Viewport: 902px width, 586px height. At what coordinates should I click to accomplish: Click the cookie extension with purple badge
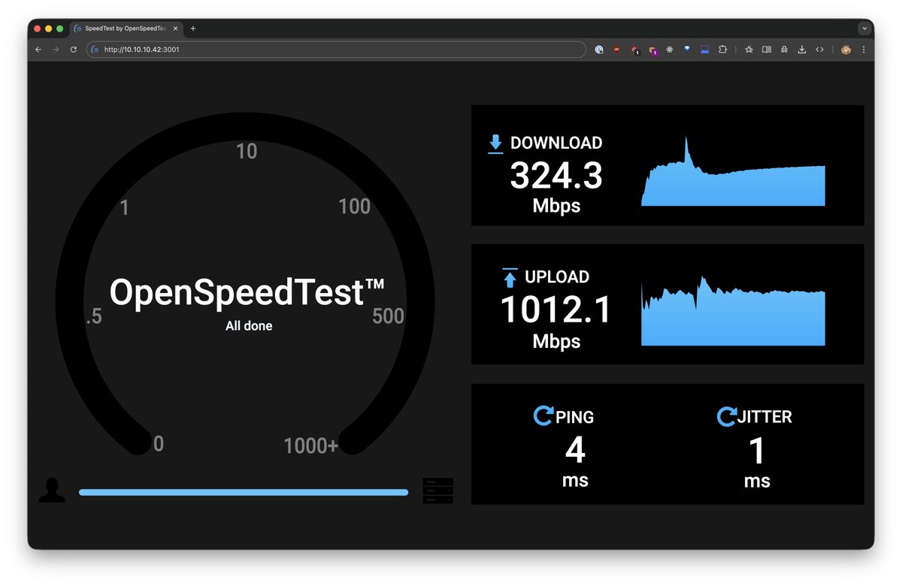(652, 50)
